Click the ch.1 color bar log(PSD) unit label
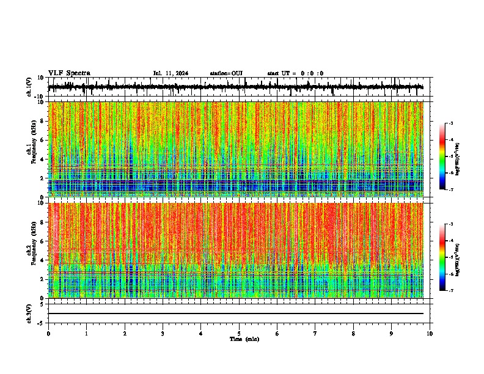The image size is (484, 374). tap(457, 159)
